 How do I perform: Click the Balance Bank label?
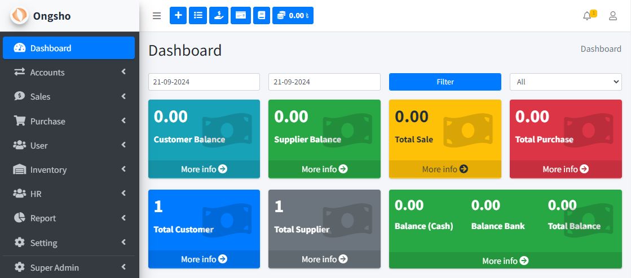coord(498,226)
